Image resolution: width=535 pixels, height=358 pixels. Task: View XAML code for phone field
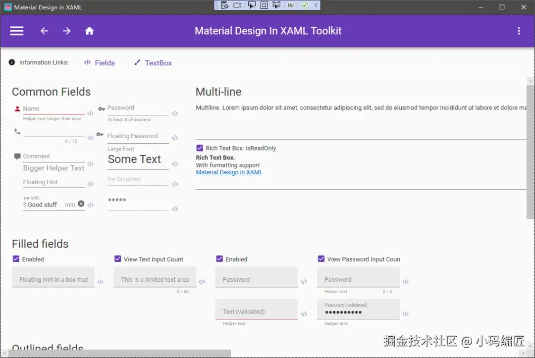pos(91,138)
